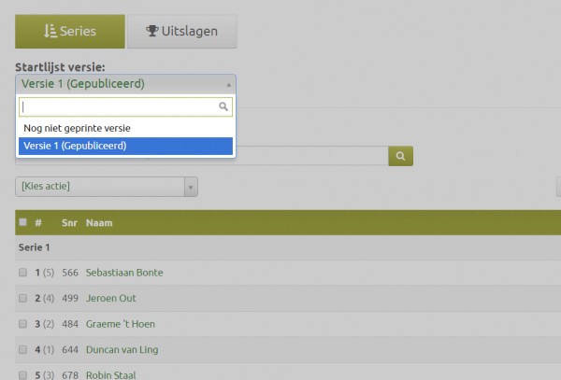Screen dimensions: 561x380
Task: Click the arrow of Kies actie dropdown
Action: [x=191, y=187]
